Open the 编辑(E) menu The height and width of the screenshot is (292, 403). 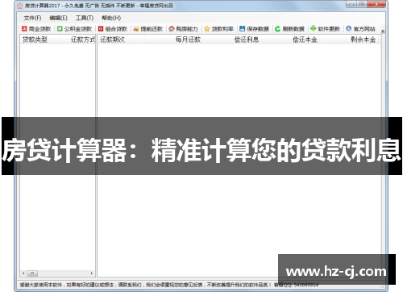[58, 18]
